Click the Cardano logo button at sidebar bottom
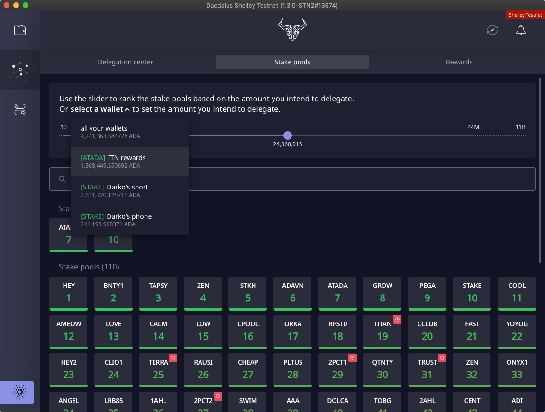 tap(17, 392)
